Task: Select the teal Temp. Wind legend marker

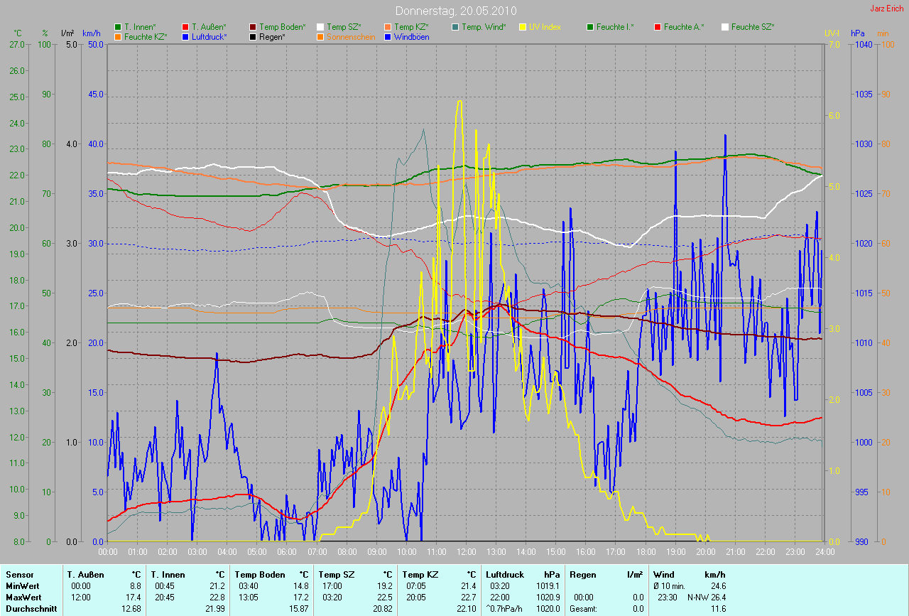Action: tap(454, 27)
